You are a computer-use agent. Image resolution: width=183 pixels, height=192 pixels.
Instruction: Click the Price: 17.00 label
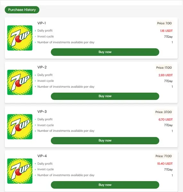[164, 68]
